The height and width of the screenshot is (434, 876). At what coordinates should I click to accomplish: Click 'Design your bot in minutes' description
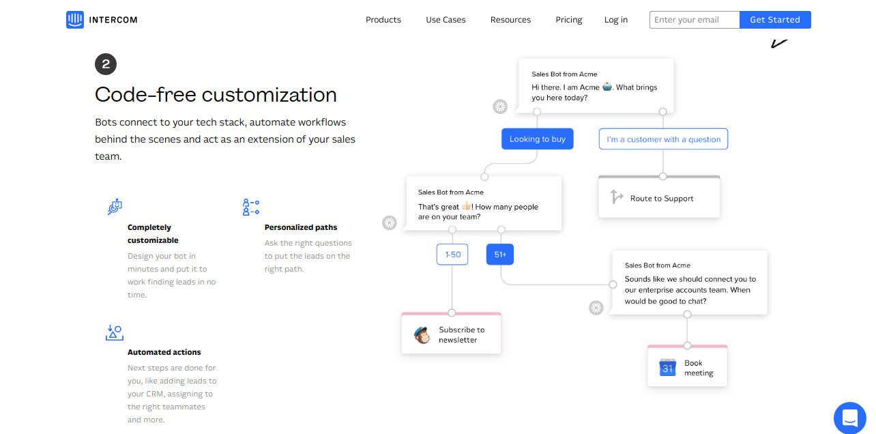(x=172, y=276)
